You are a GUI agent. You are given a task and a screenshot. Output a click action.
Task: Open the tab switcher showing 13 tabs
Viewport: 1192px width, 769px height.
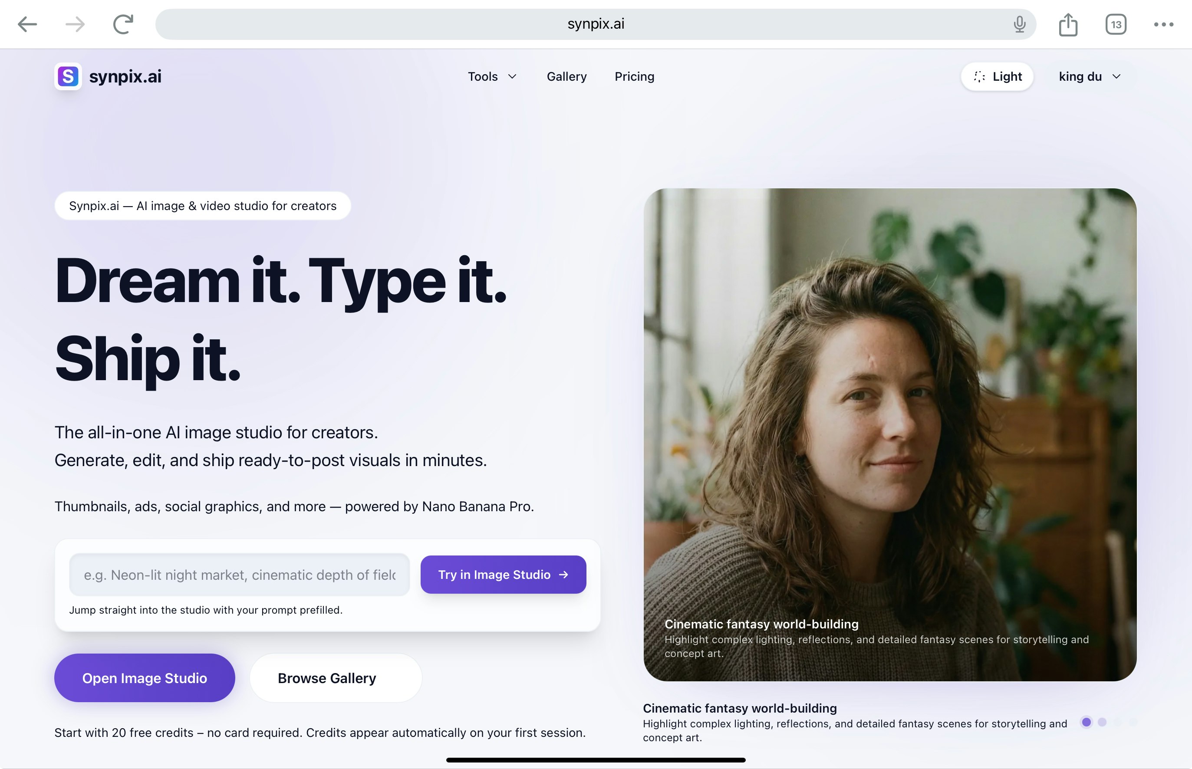1116,24
